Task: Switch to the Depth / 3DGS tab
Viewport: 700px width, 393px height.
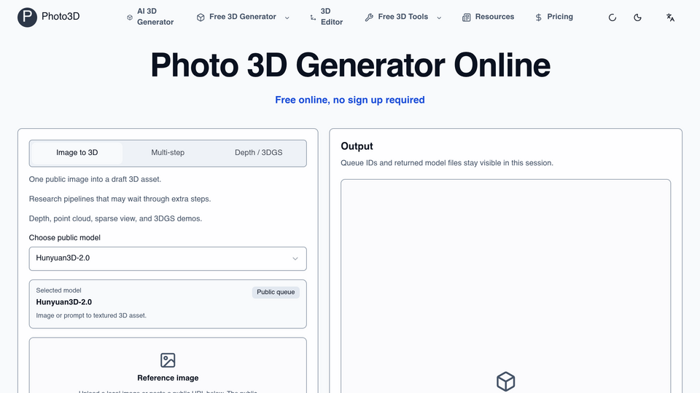Action: pos(258,153)
